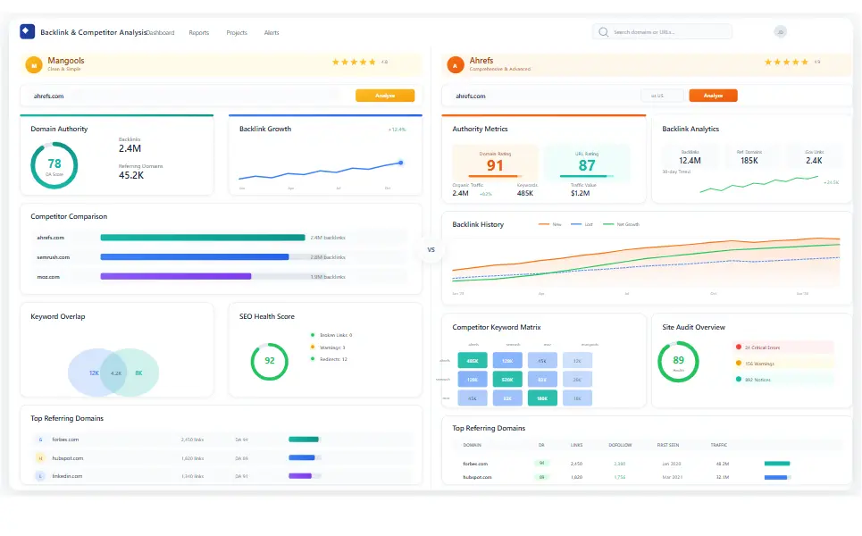Click the VS badge between the two panels
The image size is (862, 536).
tap(431, 250)
